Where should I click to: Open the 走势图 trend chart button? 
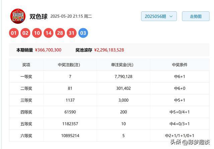[196, 16]
